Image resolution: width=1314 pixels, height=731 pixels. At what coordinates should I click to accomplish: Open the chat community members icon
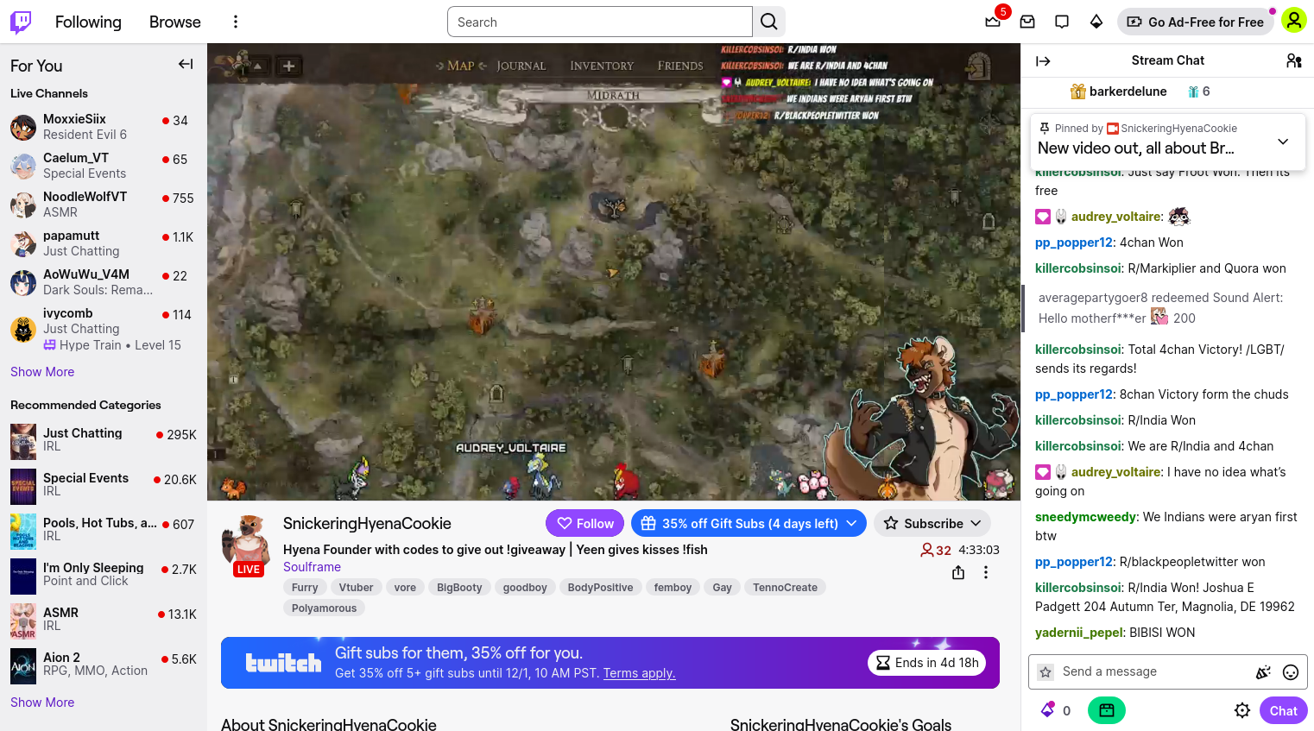[x=1293, y=60]
